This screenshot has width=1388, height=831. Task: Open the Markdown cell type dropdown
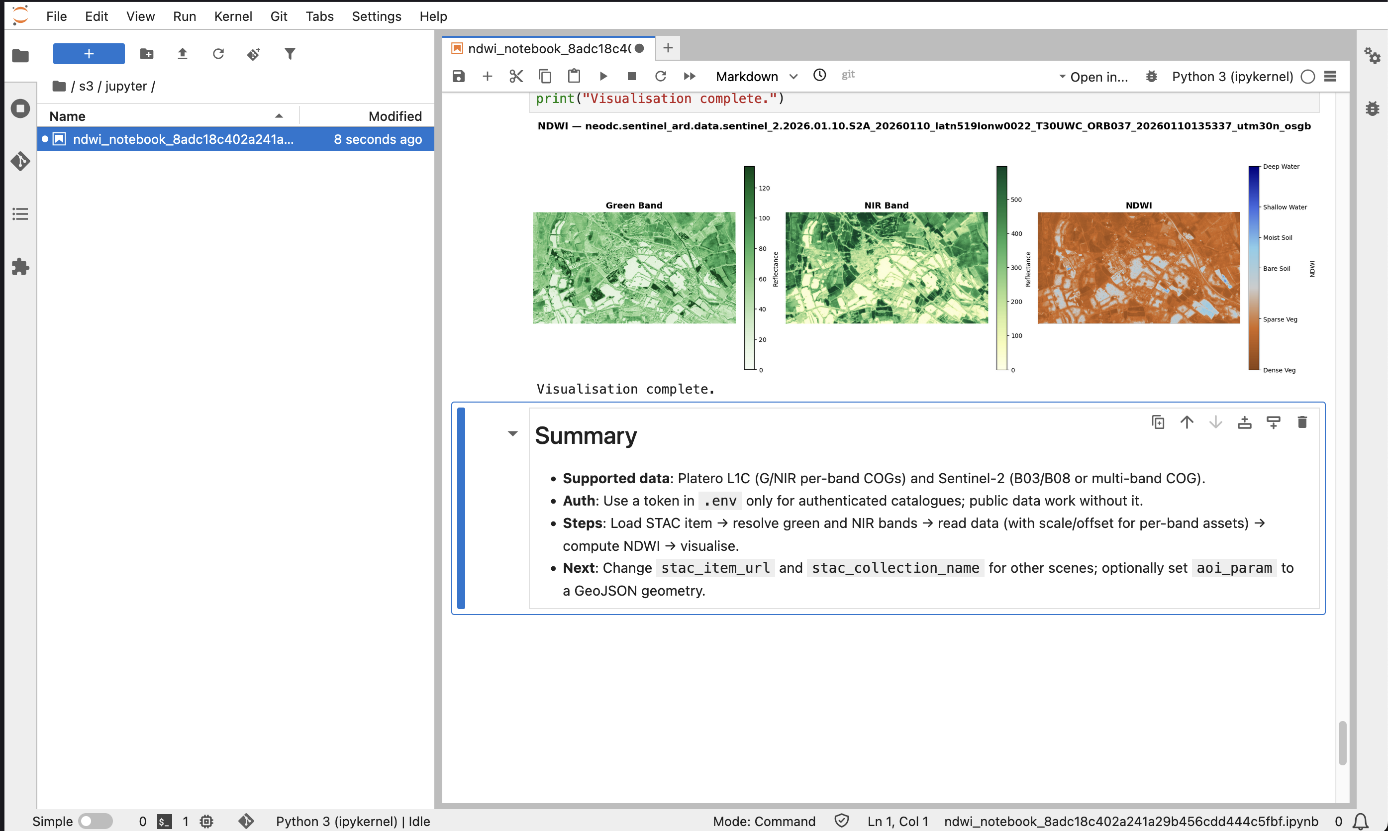tap(756, 76)
